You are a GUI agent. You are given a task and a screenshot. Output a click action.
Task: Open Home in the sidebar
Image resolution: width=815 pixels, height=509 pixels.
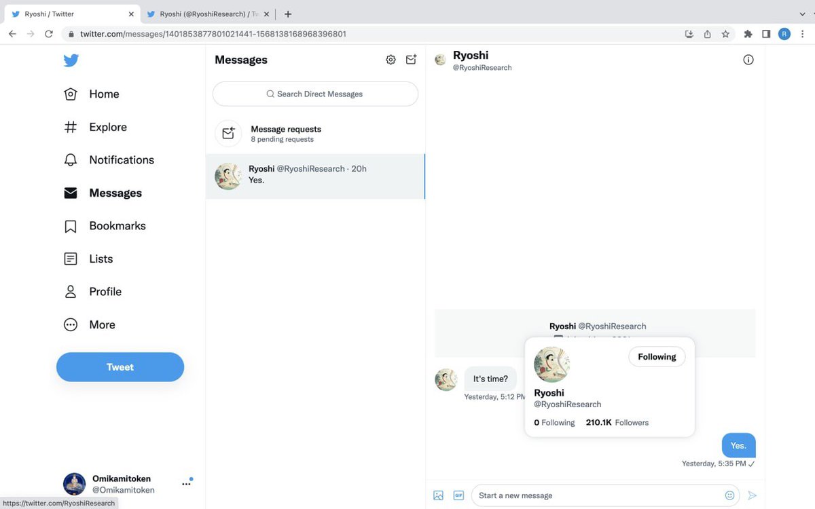pyautogui.click(x=91, y=94)
